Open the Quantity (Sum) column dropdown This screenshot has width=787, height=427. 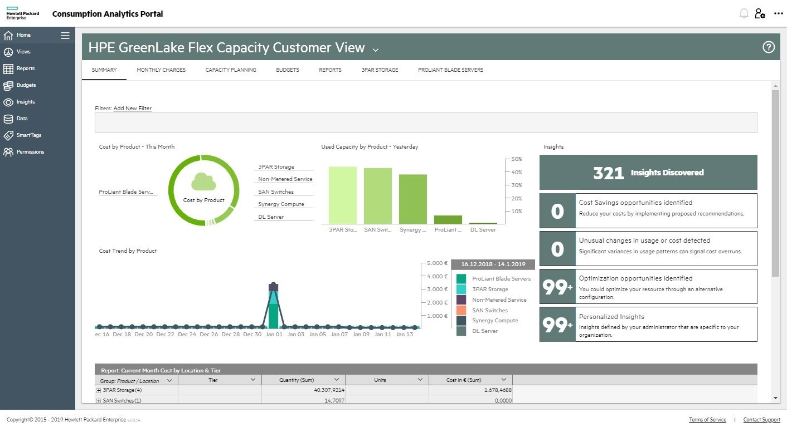pyautogui.click(x=336, y=380)
